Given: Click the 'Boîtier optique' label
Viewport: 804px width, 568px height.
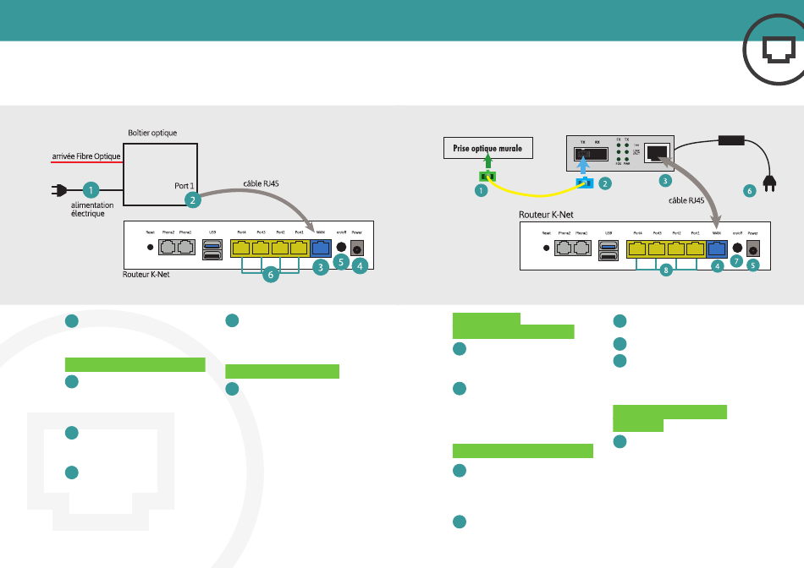Looking at the screenshot, I should pos(152,133).
